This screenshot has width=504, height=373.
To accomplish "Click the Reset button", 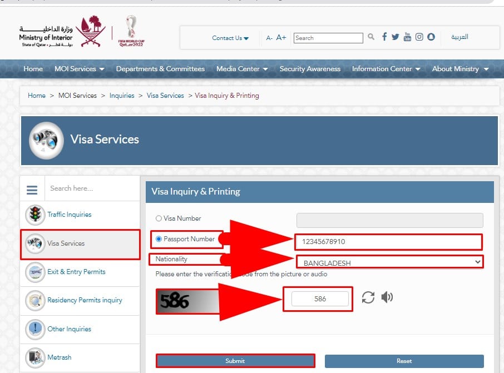I will (x=404, y=361).
